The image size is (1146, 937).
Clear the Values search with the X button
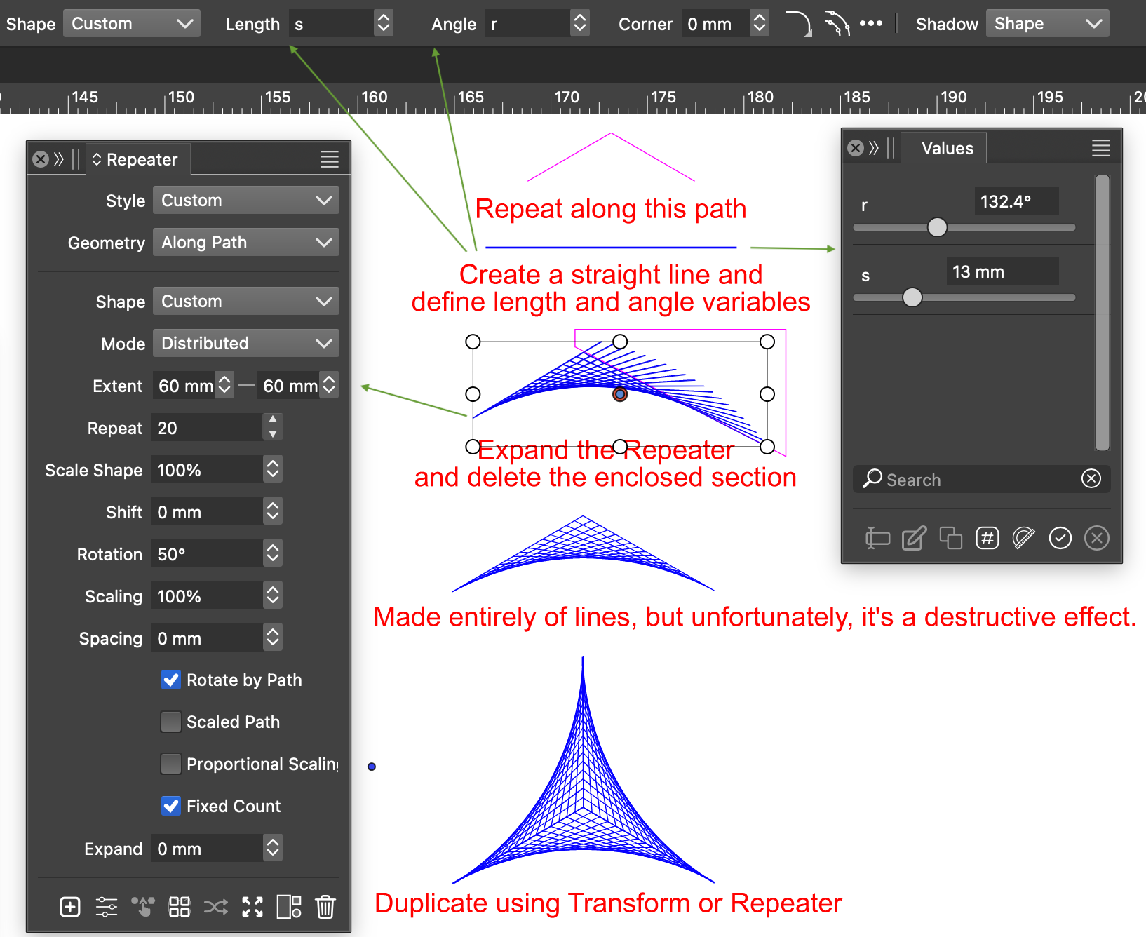1091,478
